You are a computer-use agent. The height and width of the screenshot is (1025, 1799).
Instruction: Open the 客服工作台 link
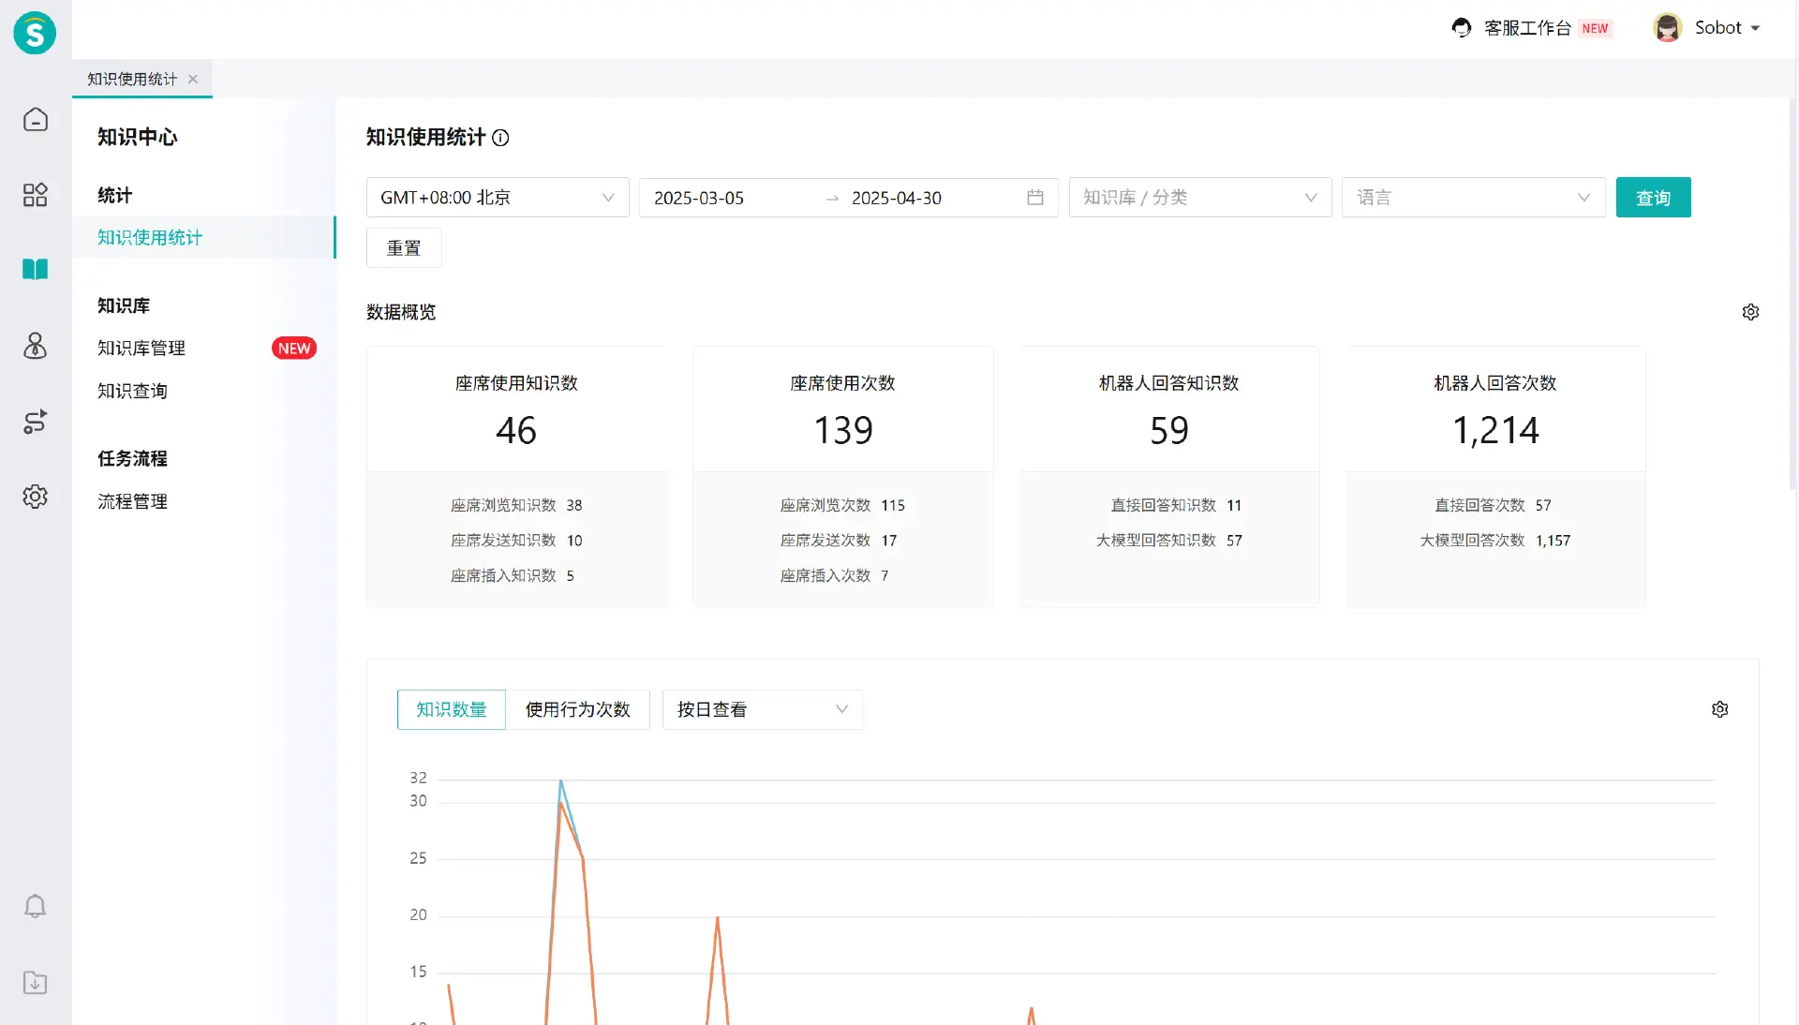pos(1527,28)
